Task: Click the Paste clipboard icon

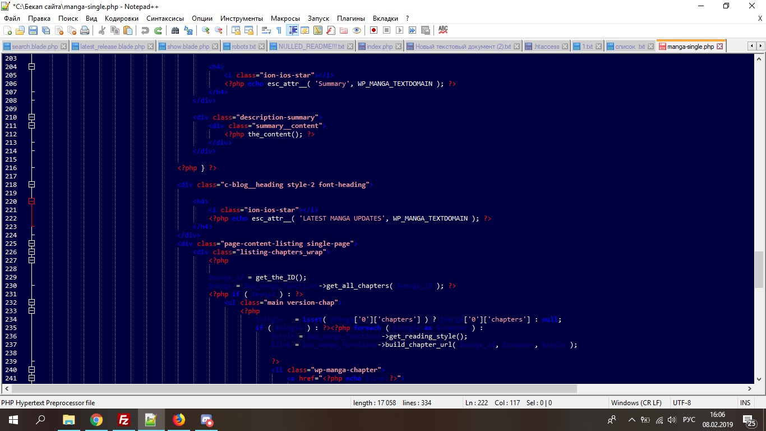Action: (128, 30)
